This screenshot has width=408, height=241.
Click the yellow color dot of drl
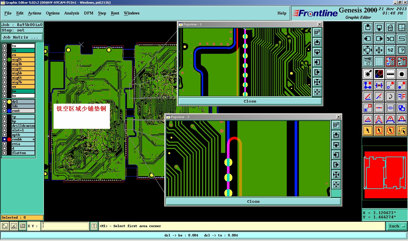[x=9, y=102]
